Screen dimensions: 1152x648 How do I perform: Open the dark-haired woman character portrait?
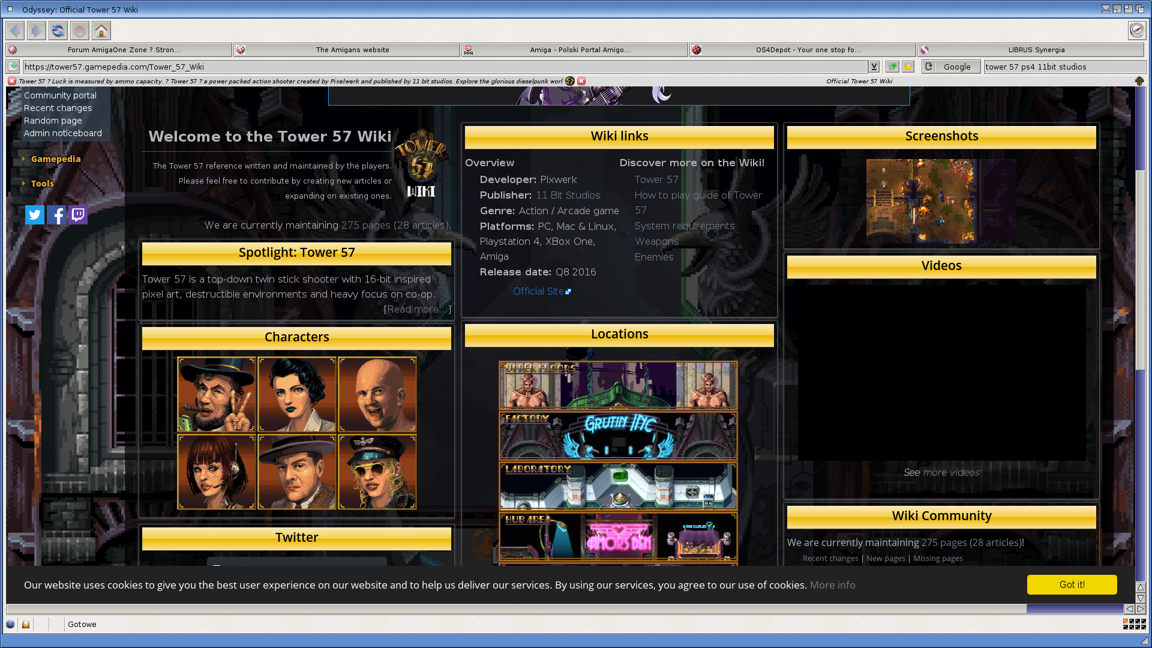point(297,394)
